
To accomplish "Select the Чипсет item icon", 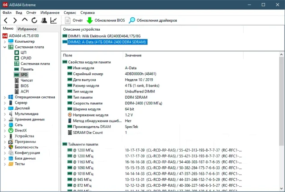I will pos(16,80).
